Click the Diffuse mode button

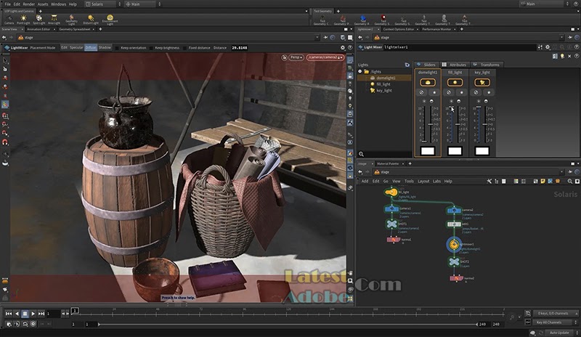(x=91, y=47)
